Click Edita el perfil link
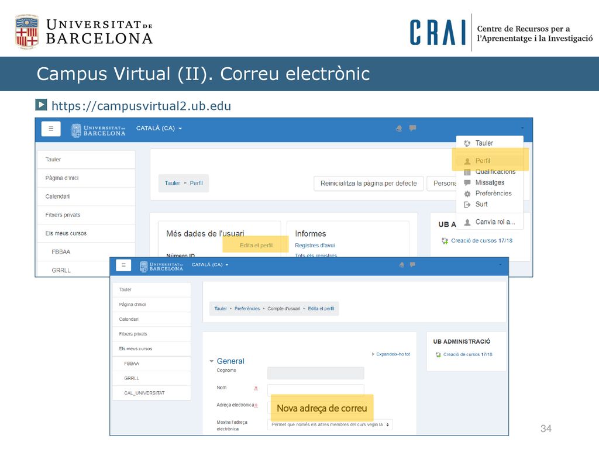Screen dimensions: 599x449 click(x=256, y=246)
